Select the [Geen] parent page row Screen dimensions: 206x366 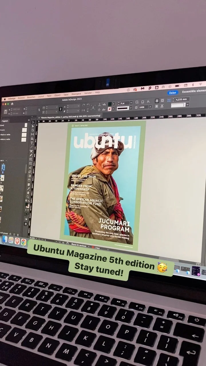(x=14, y=125)
